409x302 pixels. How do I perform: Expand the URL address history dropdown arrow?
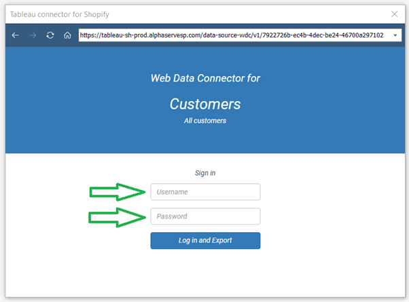(x=395, y=35)
